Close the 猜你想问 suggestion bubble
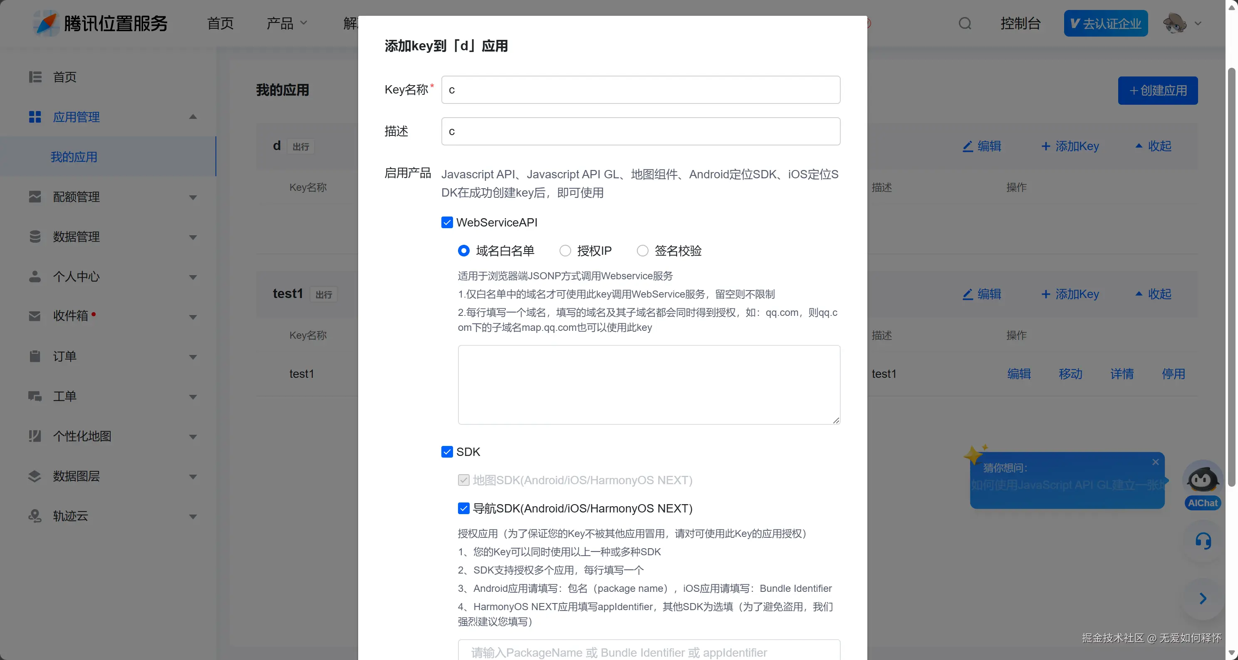The height and width of the screenshot is (660, 1238). (x=1155, y=462)
